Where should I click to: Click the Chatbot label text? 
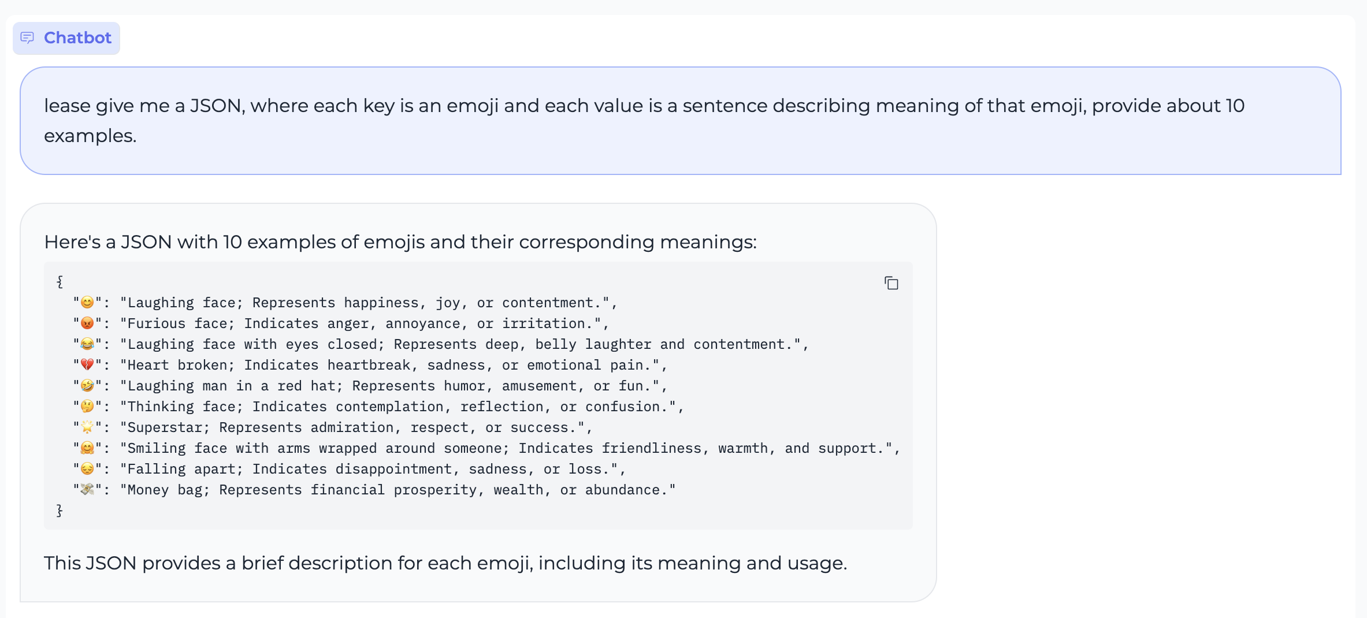[x=77, y=38]
